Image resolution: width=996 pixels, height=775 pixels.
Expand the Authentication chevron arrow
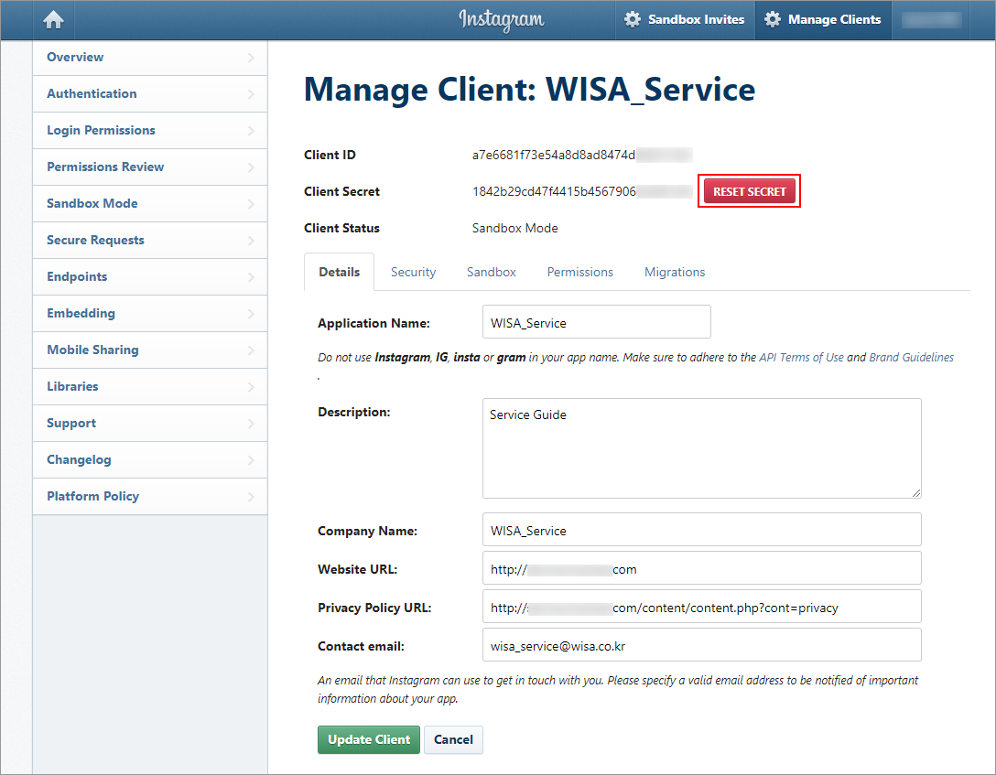click(x=251, y=94)
